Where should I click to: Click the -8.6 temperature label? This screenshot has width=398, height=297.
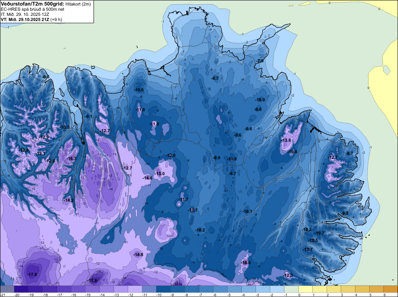[248, 129]
